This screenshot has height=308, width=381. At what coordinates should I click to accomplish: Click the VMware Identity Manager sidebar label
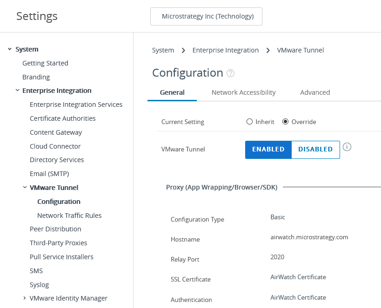click(x=68, y=298)
